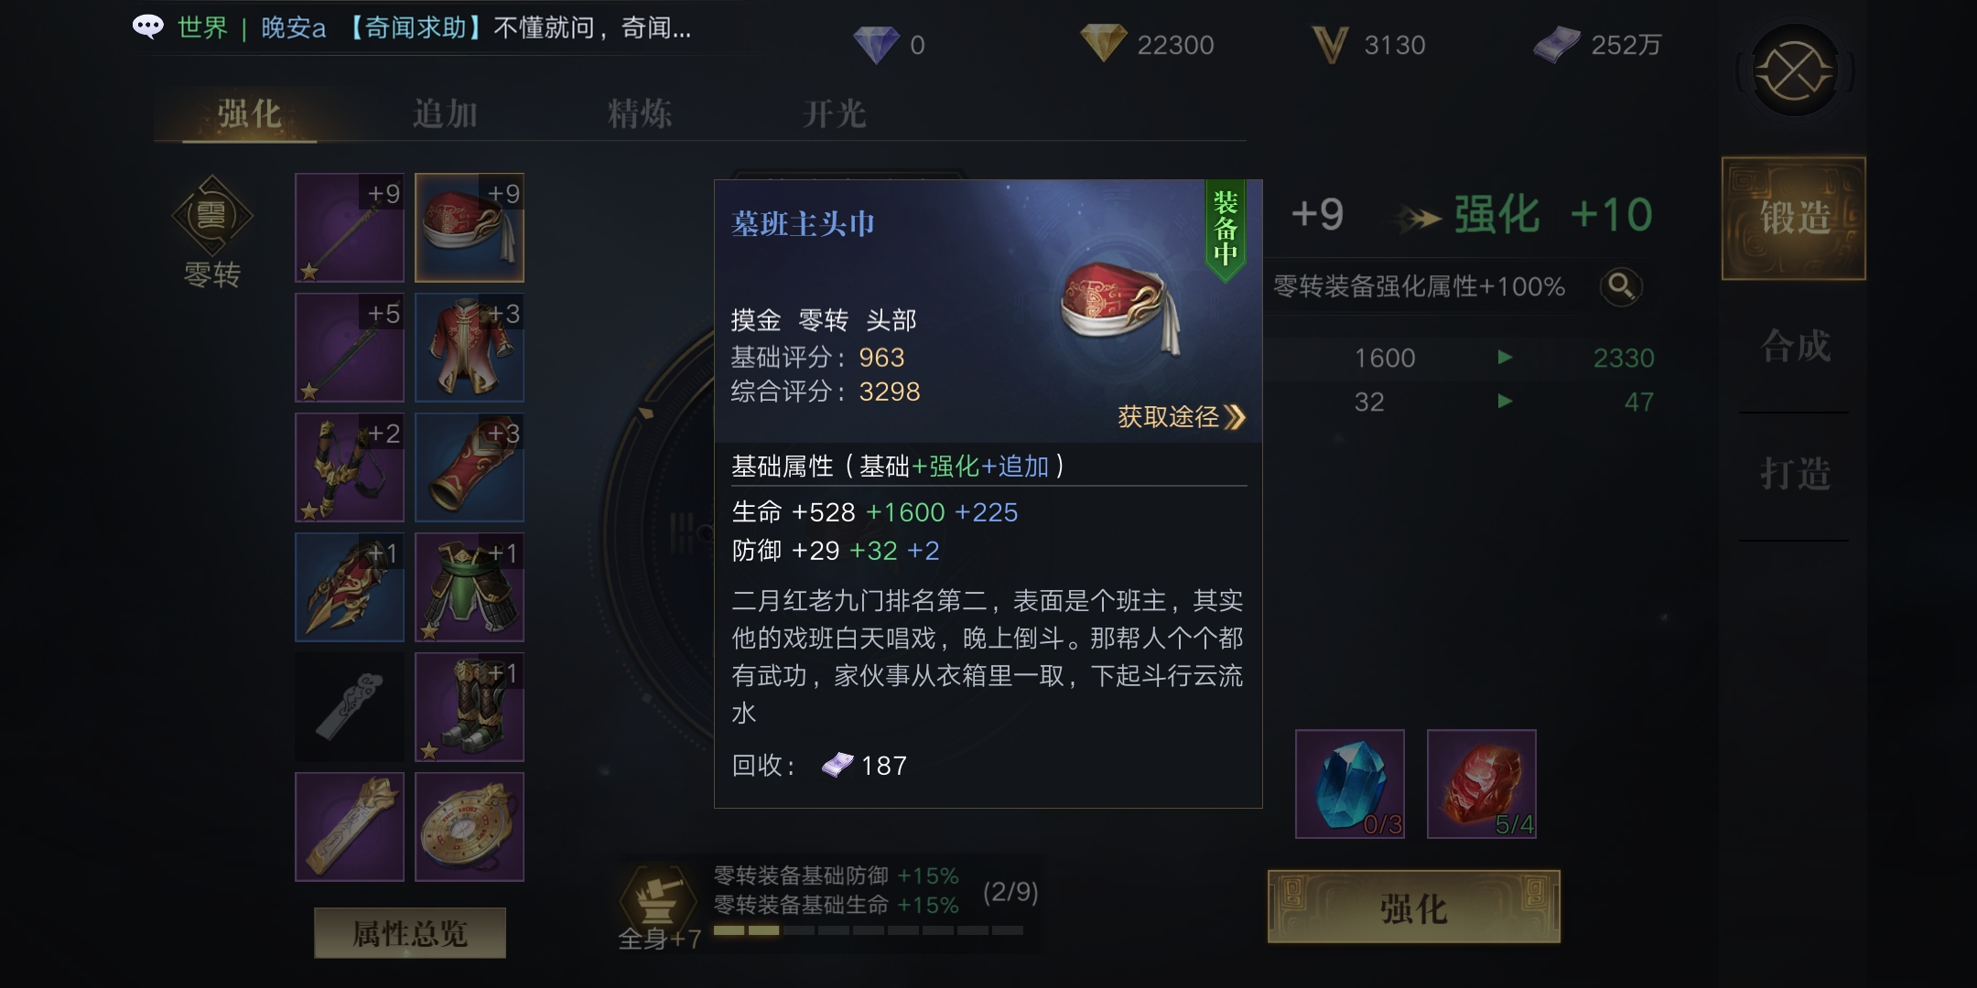Viewport: 1977px width, 988px height.
Task: Switch to the 精炼 tab
Action: [x=640, y=114]
